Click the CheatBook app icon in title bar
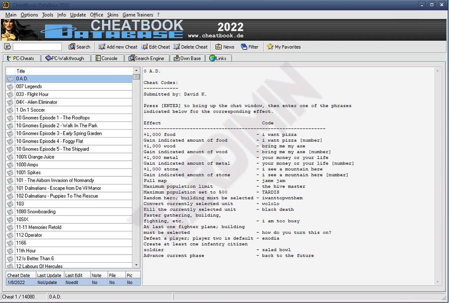The width and height of the screenshot is (449, 303). point(6,5)
